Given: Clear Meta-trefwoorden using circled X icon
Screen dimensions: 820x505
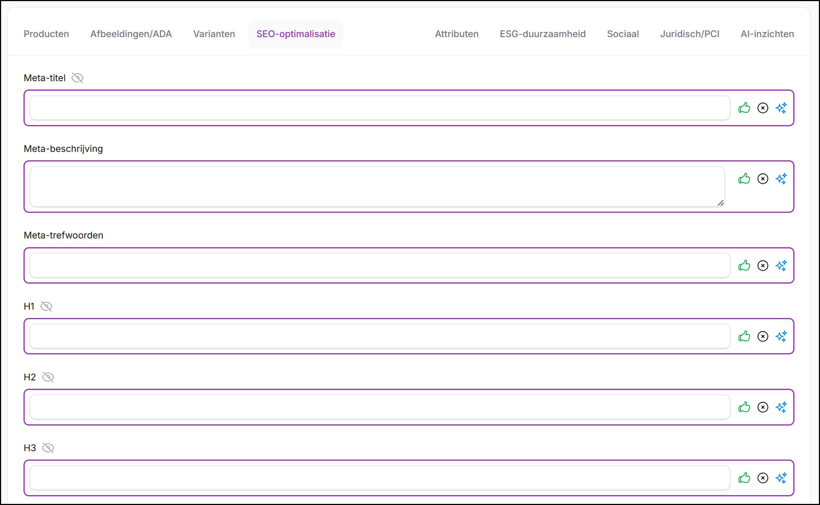Looking at the screenshot, I should (x=763, y=266).
